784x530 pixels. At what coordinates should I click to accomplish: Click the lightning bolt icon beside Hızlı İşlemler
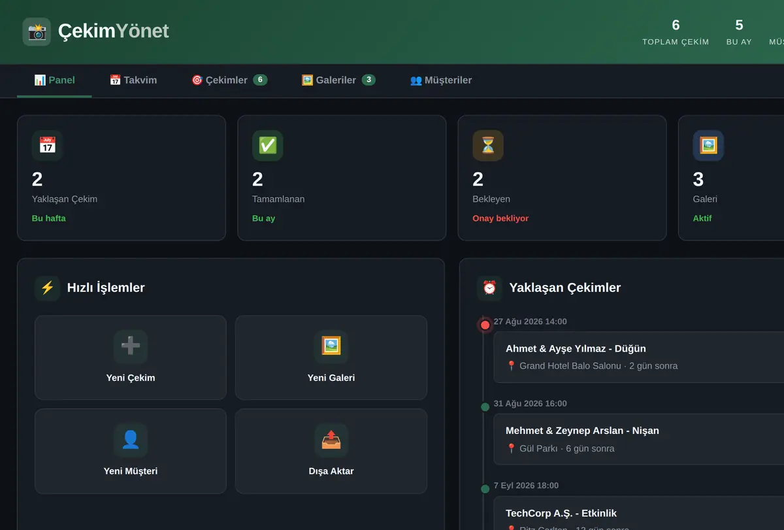(47, 288)
